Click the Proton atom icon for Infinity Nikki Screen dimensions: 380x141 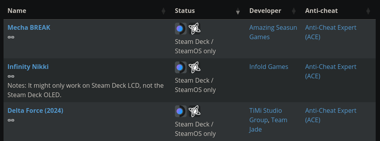click(x=195, y=67)
